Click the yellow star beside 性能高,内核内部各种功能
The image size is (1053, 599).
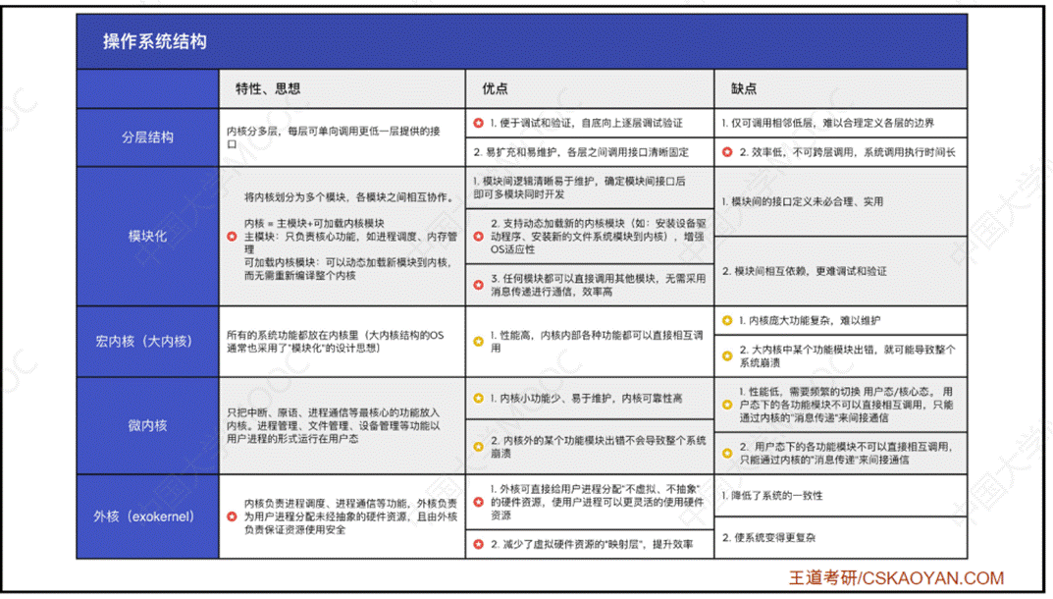pyautogui.click(x=478, y=342)
